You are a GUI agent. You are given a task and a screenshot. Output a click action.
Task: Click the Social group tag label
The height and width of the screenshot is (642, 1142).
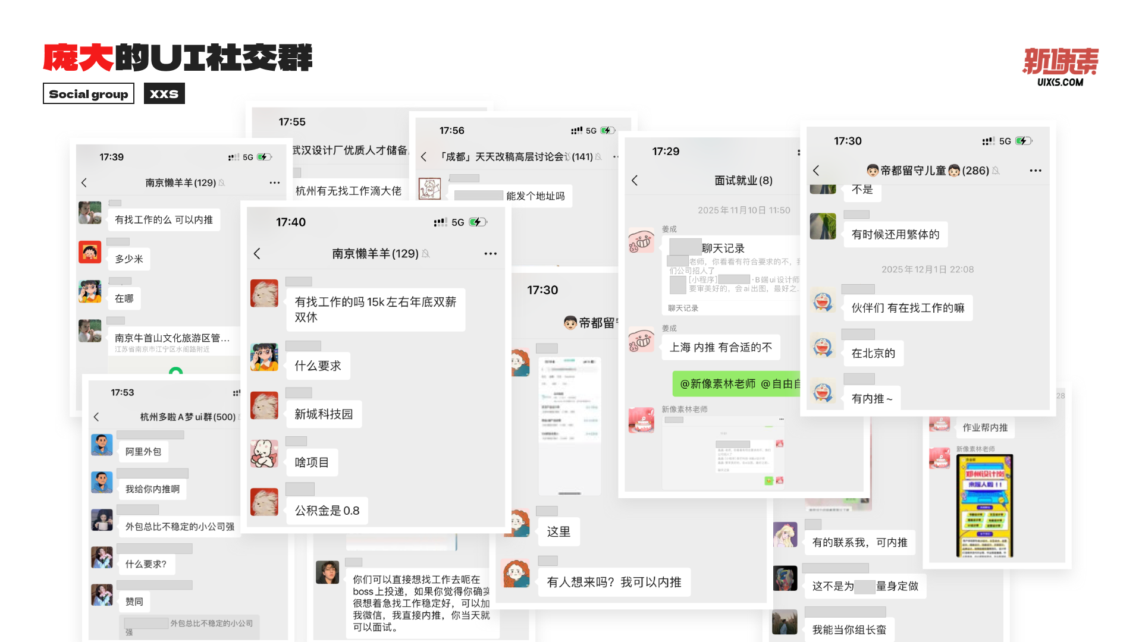(89, 94)
